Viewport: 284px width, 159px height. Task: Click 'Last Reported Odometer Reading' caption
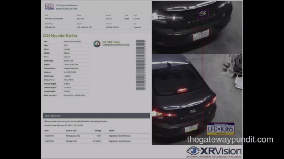[116, 45]
